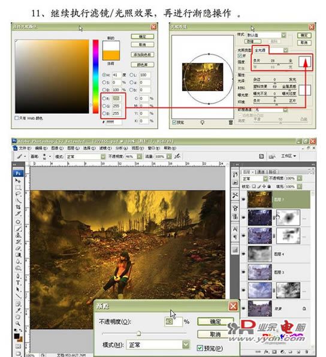The image size is (326, 357).
Task: Click 取消 in the color picker dialog
Action: point(143,44)
